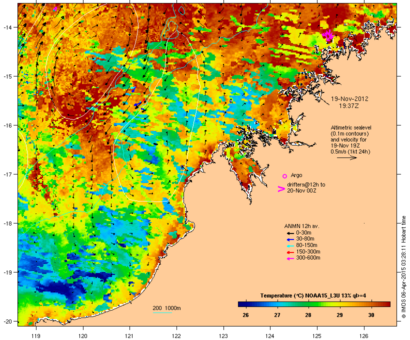
Task: Click the latitude label '-19'
Action: (7, 272)
